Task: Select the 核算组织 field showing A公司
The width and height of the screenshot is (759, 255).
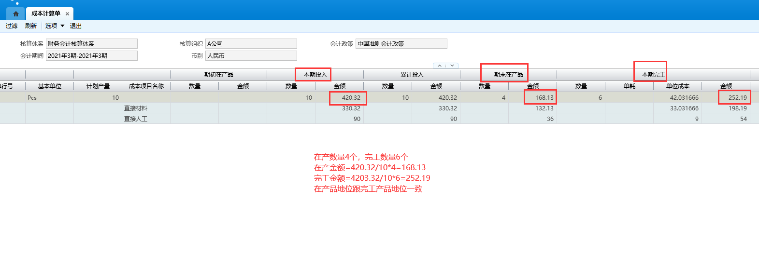Action: [x=251, y=44]
